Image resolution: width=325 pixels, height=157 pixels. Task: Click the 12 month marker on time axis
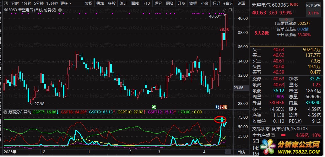[43, 152]
